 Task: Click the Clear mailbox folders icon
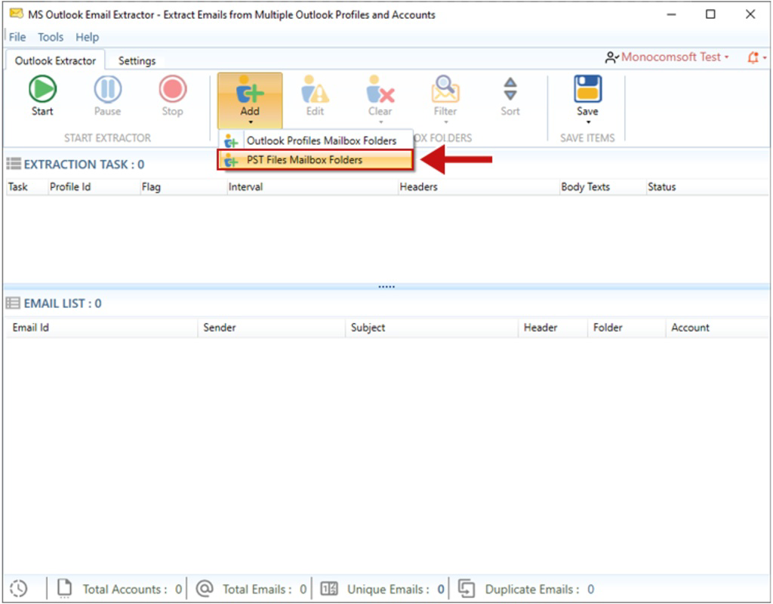[380, 89]
